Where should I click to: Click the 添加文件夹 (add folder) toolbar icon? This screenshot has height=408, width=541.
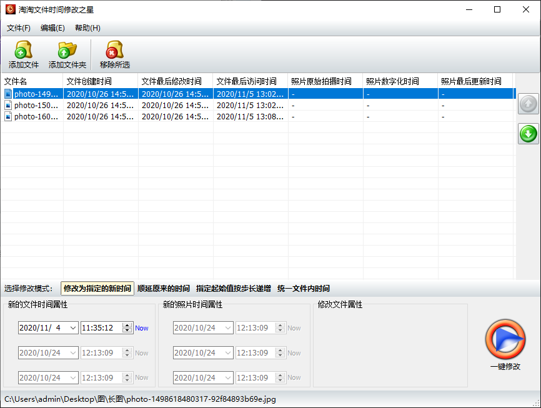(67, 54)
